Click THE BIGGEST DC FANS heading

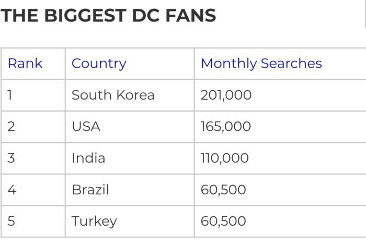[108, 16]
